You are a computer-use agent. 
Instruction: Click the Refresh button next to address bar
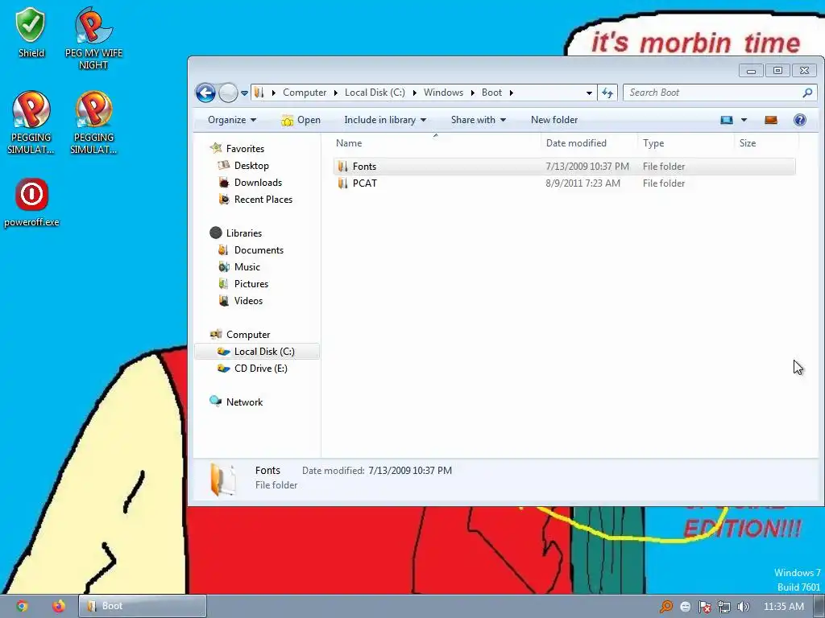(607, 93)
